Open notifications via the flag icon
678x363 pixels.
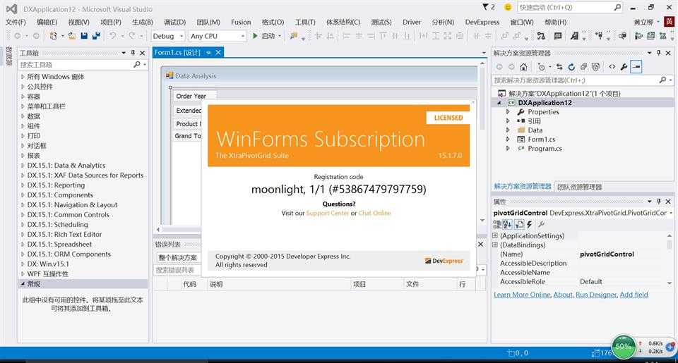tap(486, 7)
